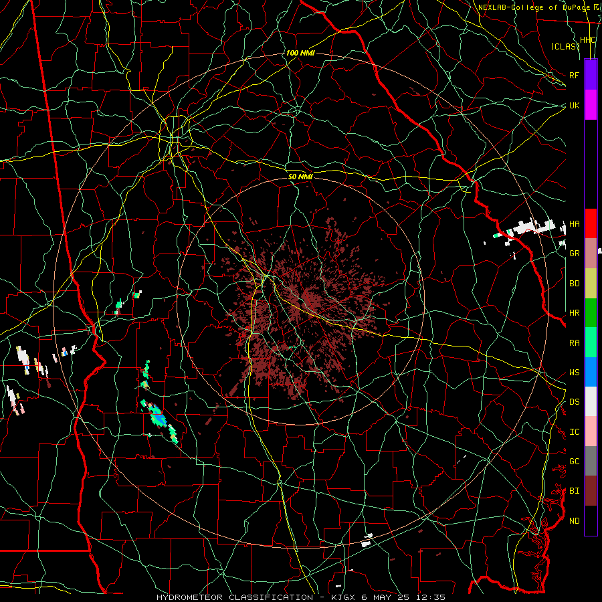The width and height of the screenshot is (602, 602).
Task: Select the GR legend color block
Action: tap(591, 254)
